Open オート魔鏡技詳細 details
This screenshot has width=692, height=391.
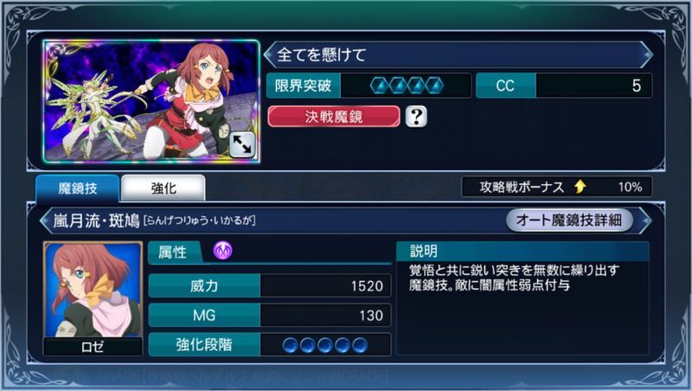pyautogui.click(x=569, y=220)
